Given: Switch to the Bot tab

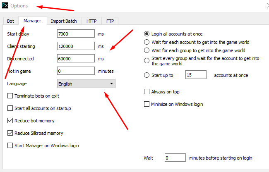Looking at the screenshot, I should [10, 21].
